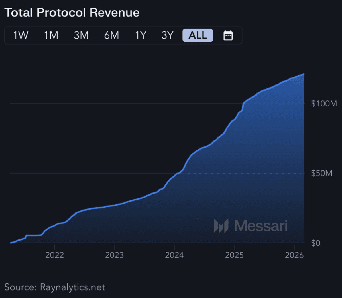This screenshot has width=342, height=298.
Task: Click the Raynalytics.net source text
Action: (72, 287)
